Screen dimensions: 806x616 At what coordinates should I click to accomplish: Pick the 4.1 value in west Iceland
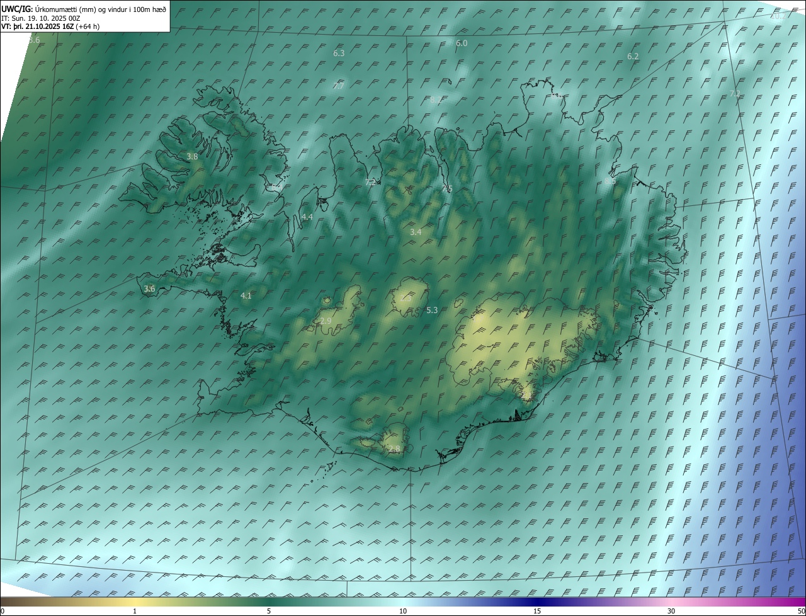pos(246,295)
